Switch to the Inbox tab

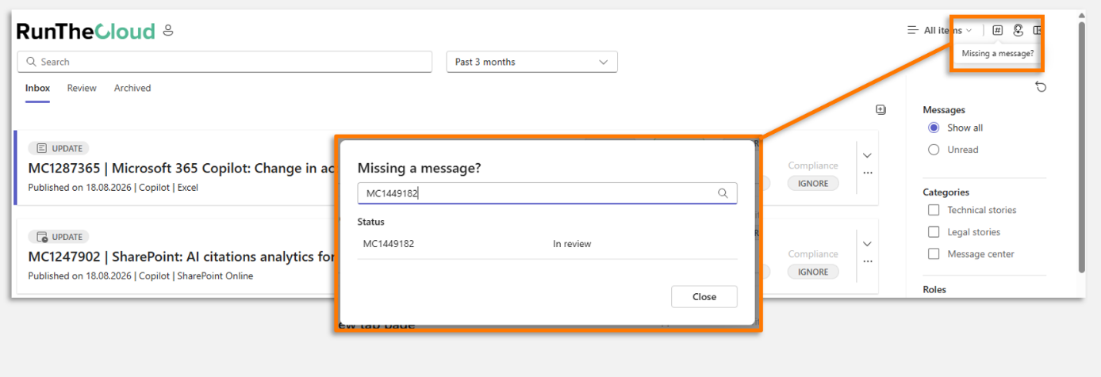coord(37,88)
